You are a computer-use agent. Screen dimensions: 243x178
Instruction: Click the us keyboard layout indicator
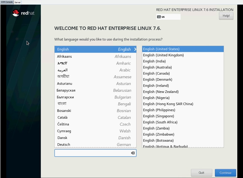[168, 17]
